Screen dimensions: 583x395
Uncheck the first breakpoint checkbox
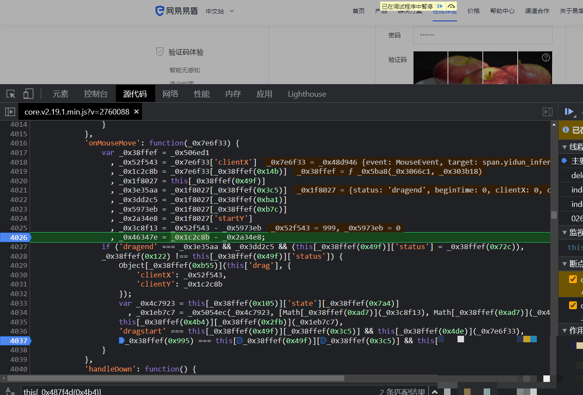(573, 279)
